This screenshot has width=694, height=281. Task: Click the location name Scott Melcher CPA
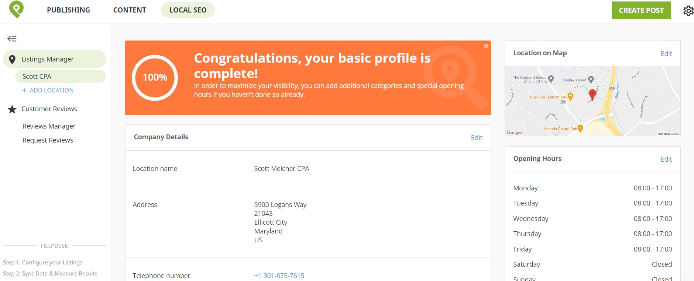point(282,168)
